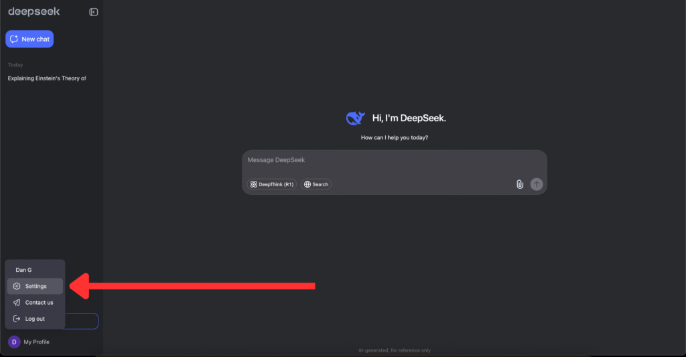The image size is (686, 357).
Task: Click the DeepSeek whale logo
Action: (355, 118)
